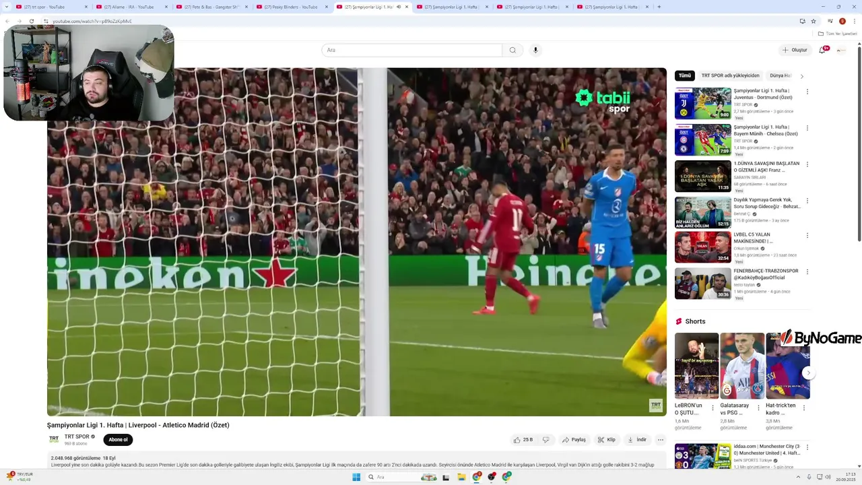Open Windows Start menu
This screenshot has width=862, height=485.
coord(356,477)
